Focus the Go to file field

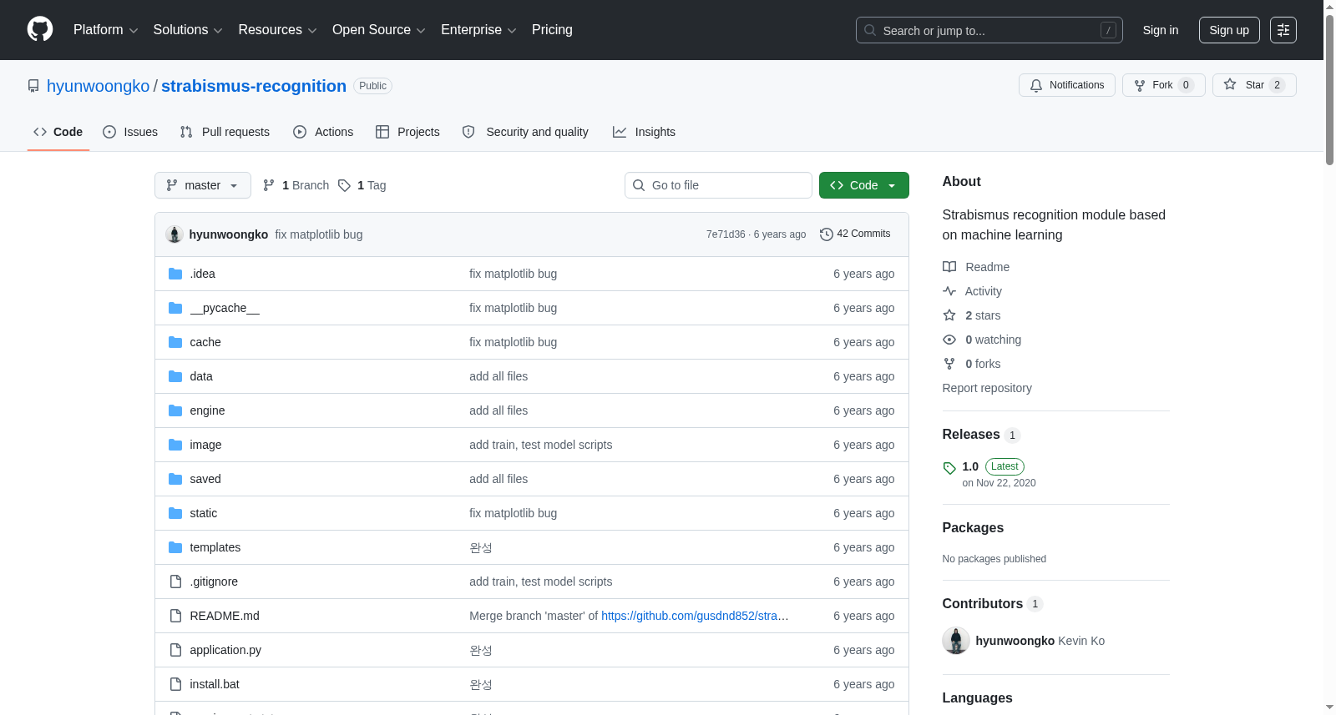point(718,185)
